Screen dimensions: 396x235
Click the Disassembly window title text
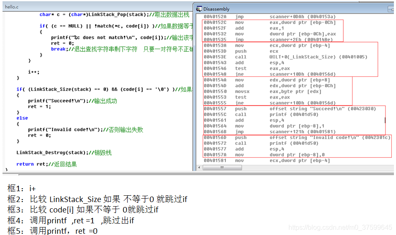216,9
